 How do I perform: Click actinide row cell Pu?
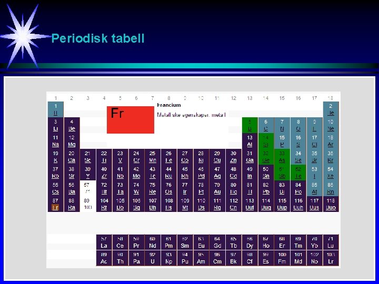tap(185, 258)
